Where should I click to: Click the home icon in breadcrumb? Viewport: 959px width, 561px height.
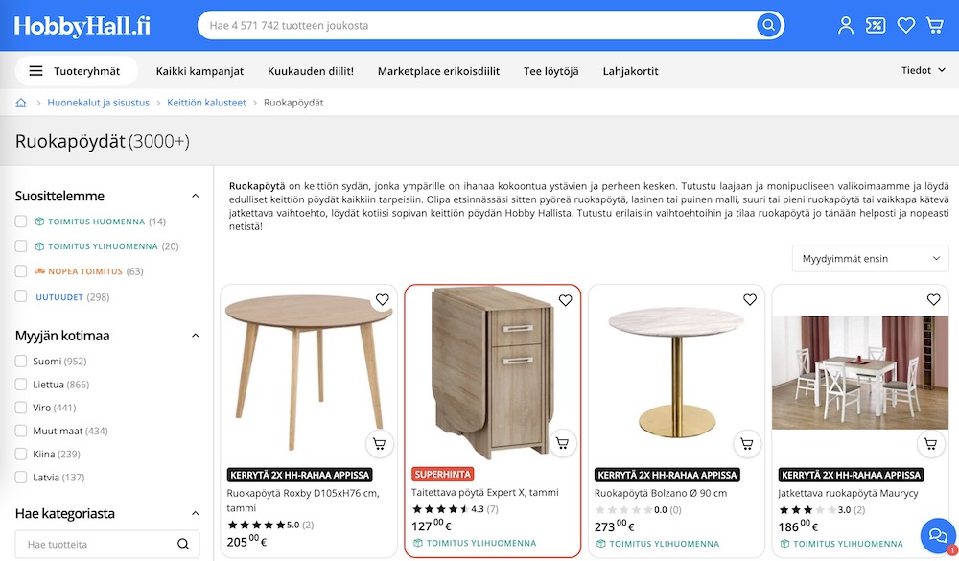click(20, 102)
